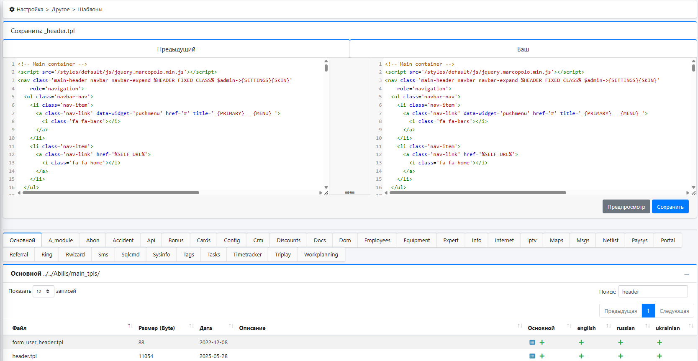The width and height of the screenshot is (698, 361).
Task: Switch to the Msgs tab
Action: point(583,240)
